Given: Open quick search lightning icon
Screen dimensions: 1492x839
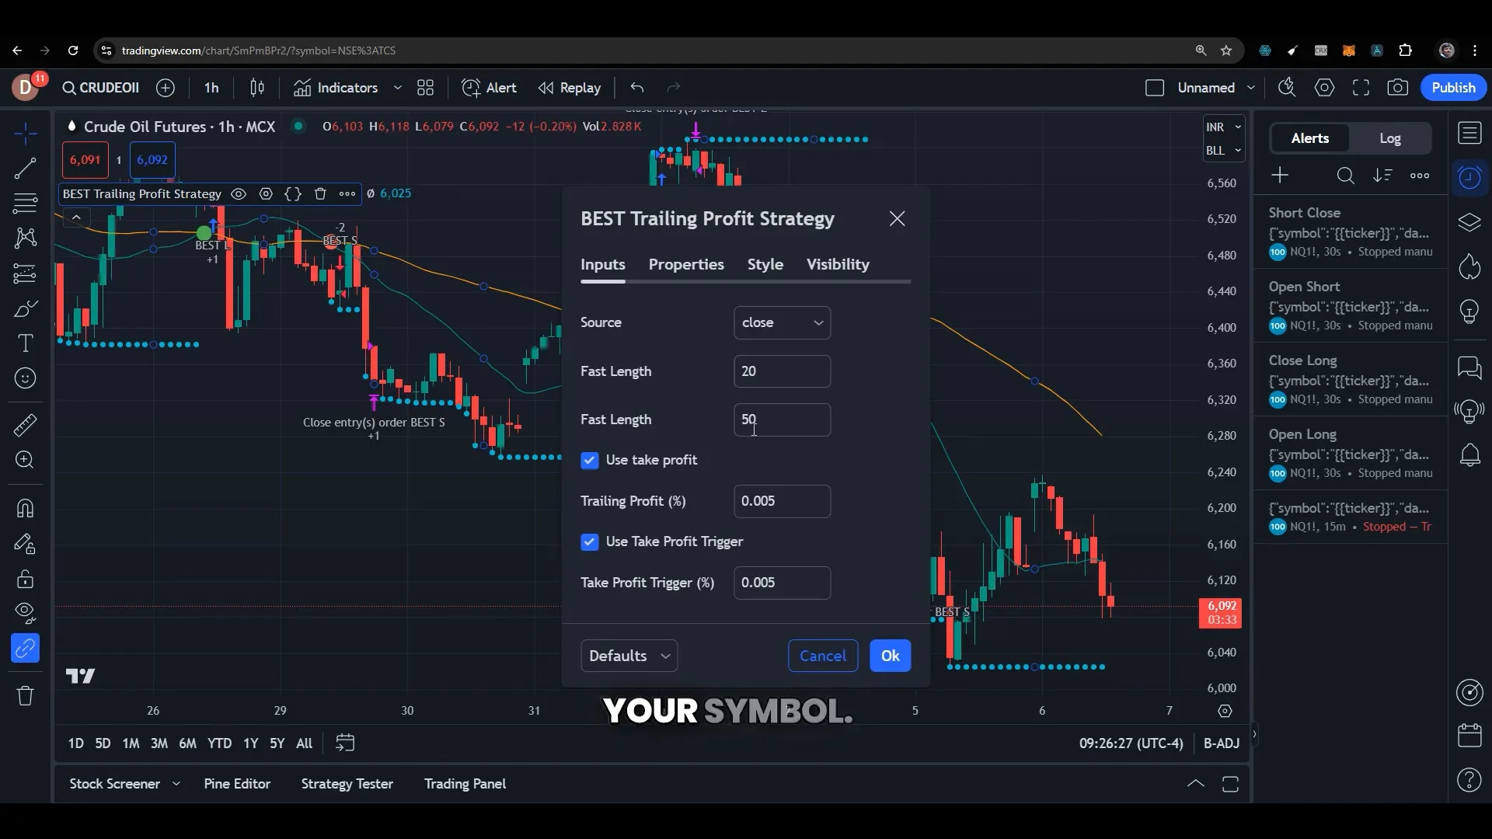Looking at the screenshot, I should coord(1287,88).
